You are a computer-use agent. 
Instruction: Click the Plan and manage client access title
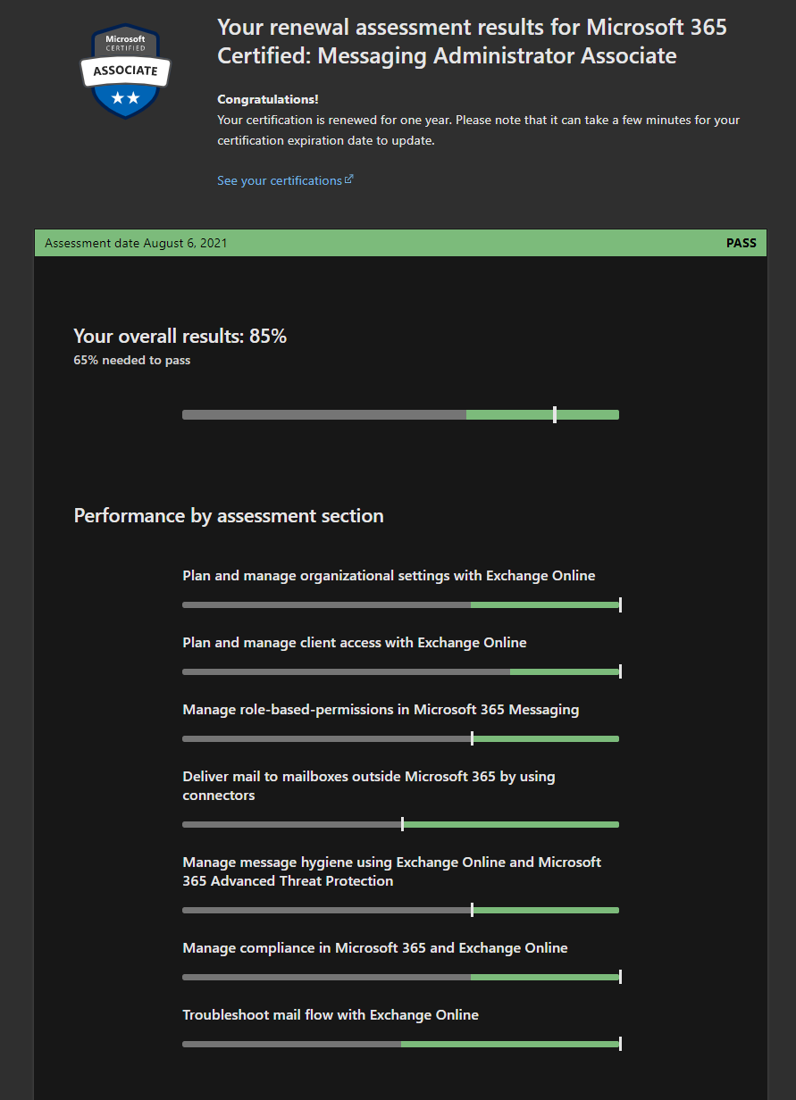(x=354, y=643)
